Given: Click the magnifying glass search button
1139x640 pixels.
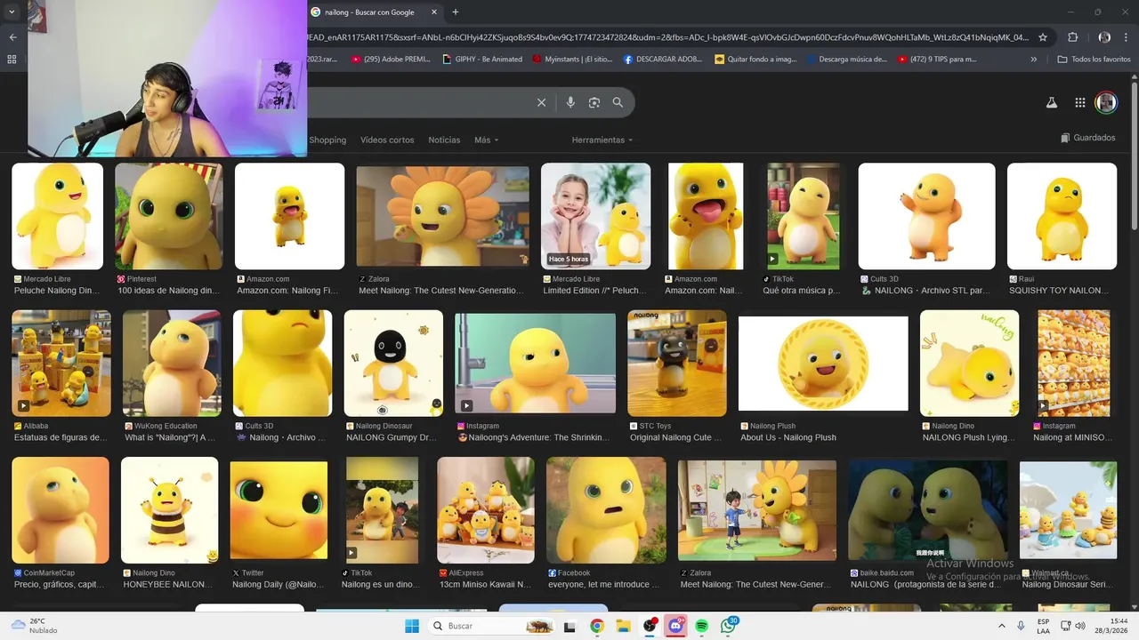Looking at the screenshot, I should [618, 102].
